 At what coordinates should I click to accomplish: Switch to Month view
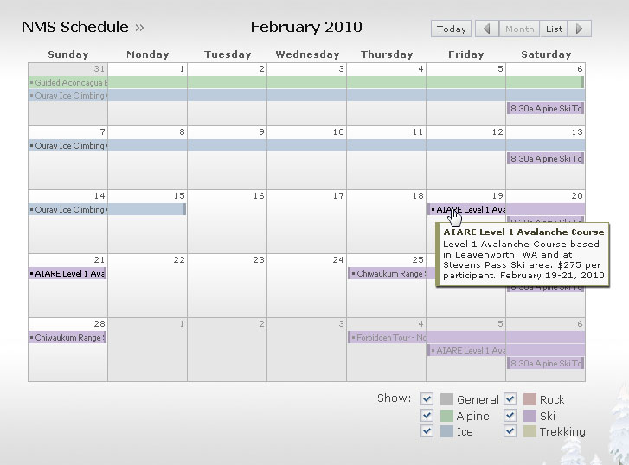(x=519, y=29)
